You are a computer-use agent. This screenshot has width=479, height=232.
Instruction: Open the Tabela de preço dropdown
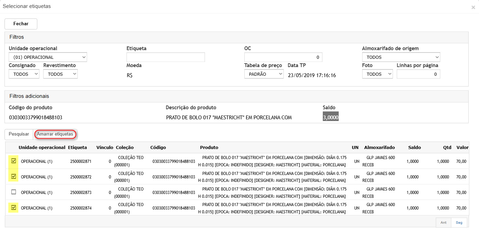(264, 74)
